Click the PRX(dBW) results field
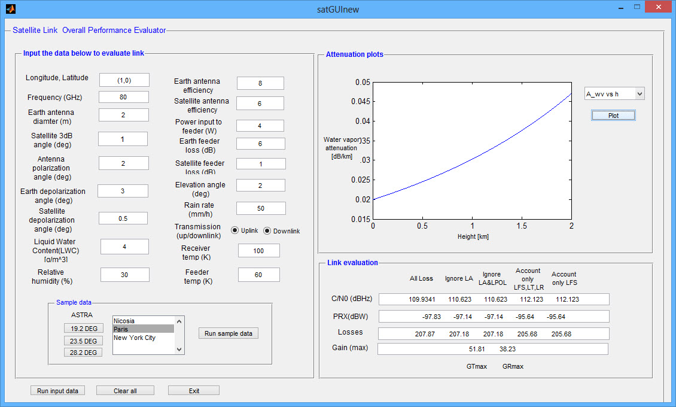 point(494,317)
